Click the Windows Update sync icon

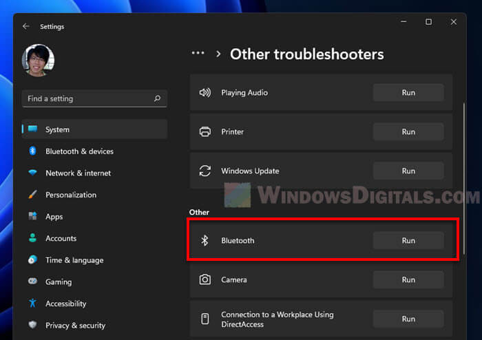[205, 171]
